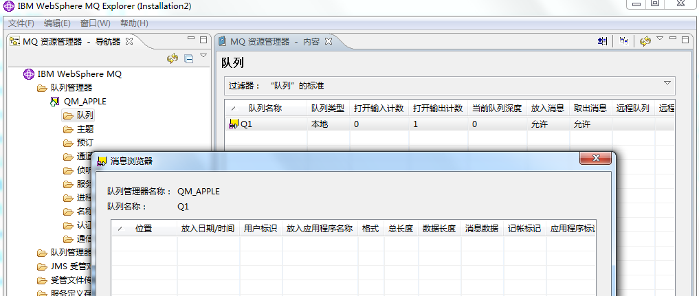Sort by the 队列类型 column header
699x296 pixels.
[x=328, y=108]
